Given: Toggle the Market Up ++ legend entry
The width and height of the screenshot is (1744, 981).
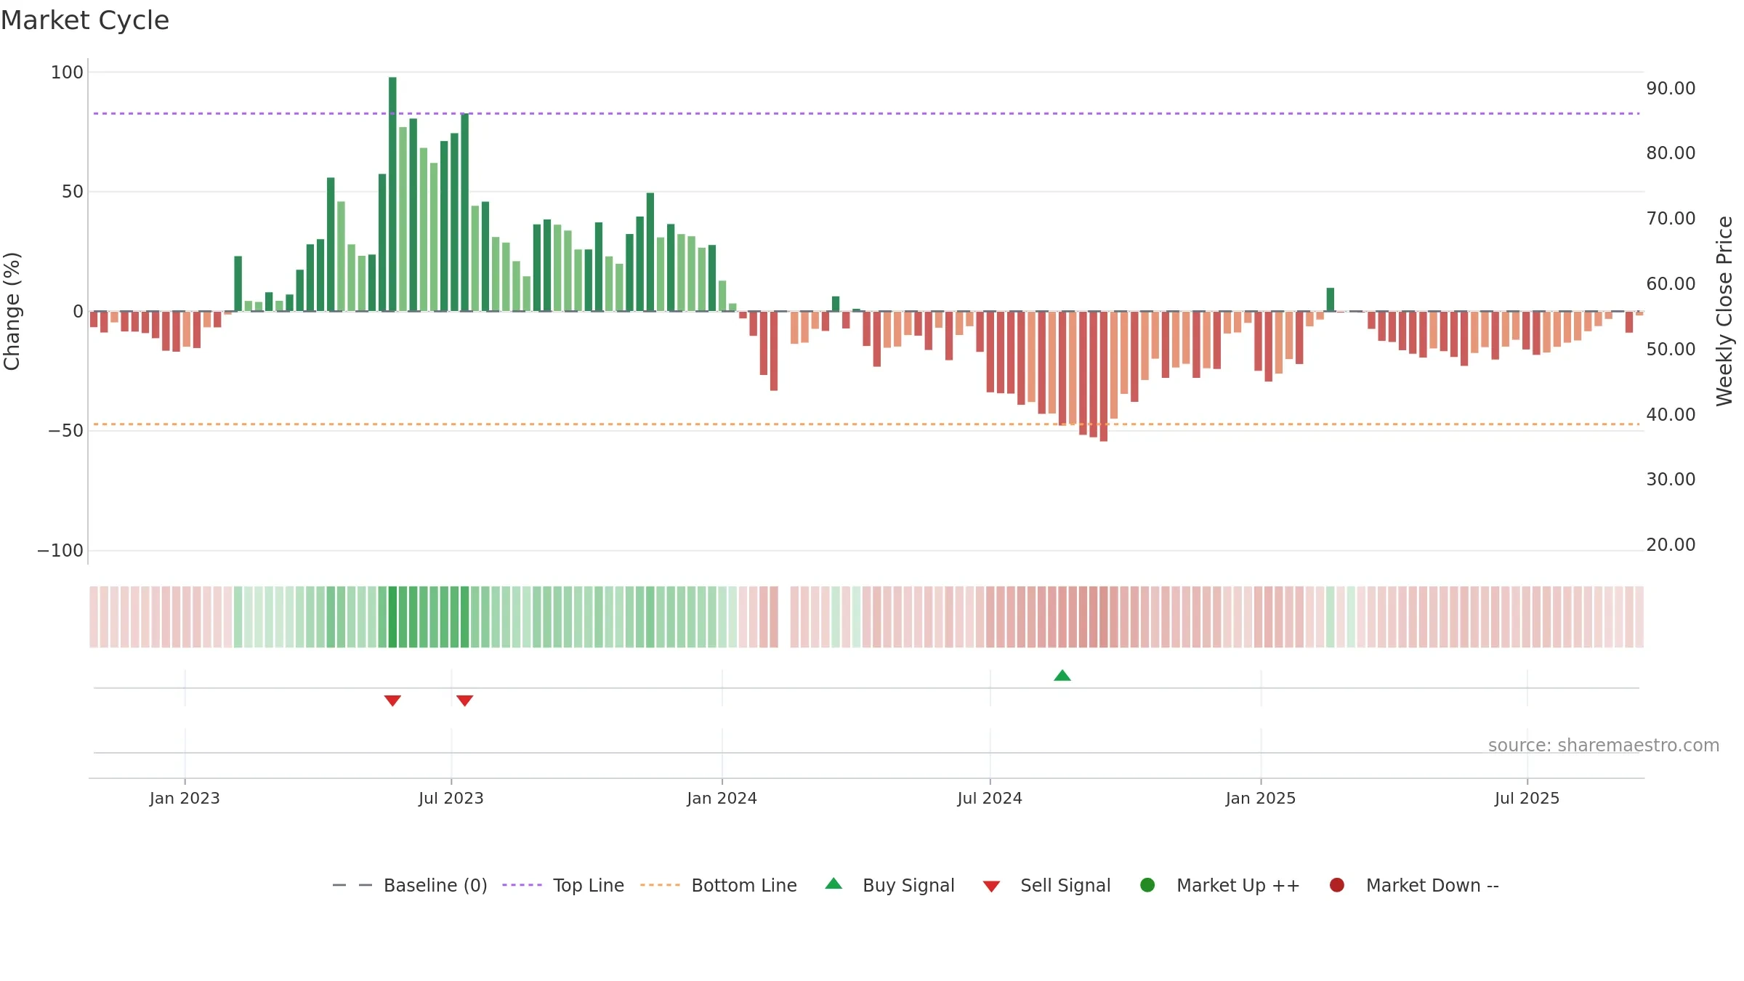Looking at the screenshot, I should [x=1219, y=885].
